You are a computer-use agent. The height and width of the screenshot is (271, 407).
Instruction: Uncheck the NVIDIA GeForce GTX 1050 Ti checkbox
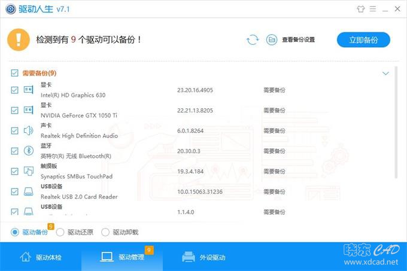click(14, 110)
